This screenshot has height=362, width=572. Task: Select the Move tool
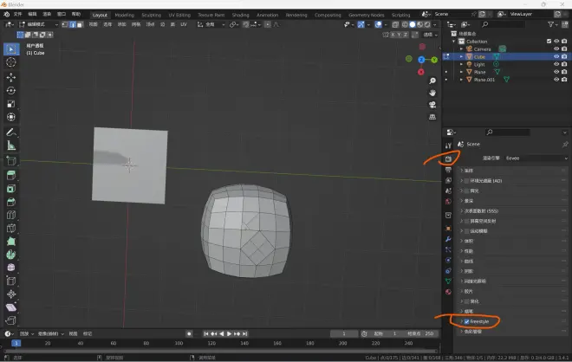click(x=11, y=77)
